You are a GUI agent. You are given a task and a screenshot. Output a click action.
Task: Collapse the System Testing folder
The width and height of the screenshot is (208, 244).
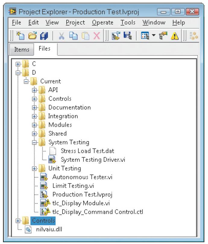(x=34, y=142)
